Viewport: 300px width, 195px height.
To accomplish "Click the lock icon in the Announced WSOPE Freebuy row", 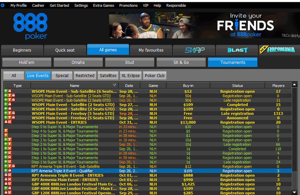I will click(x=13, y=117).
